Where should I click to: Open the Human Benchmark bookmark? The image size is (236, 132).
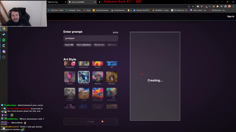[x=101, y=10]
